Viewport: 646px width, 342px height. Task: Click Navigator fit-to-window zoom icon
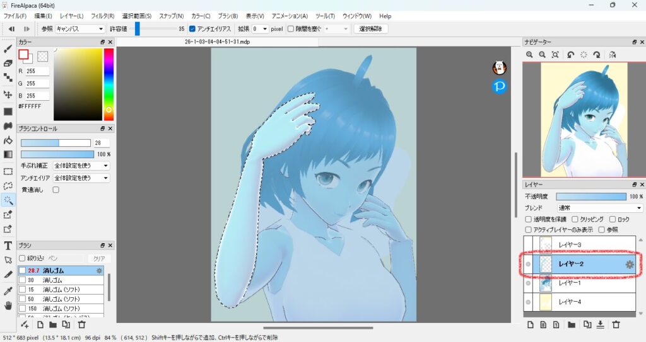click(555, 55)
